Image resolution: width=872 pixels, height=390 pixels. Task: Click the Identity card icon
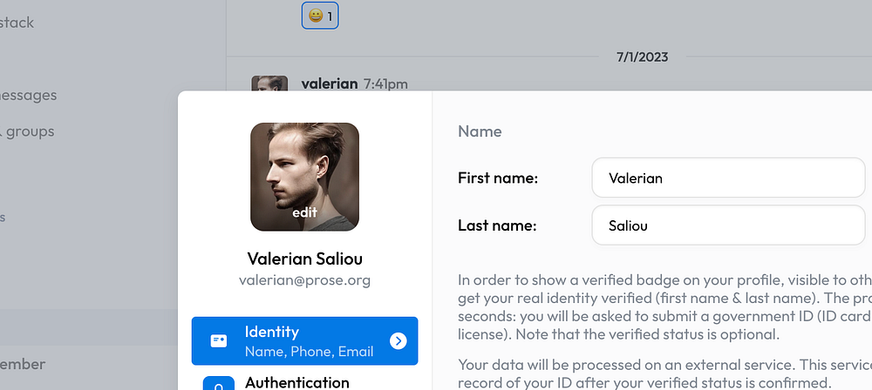(x=218, y=340)
